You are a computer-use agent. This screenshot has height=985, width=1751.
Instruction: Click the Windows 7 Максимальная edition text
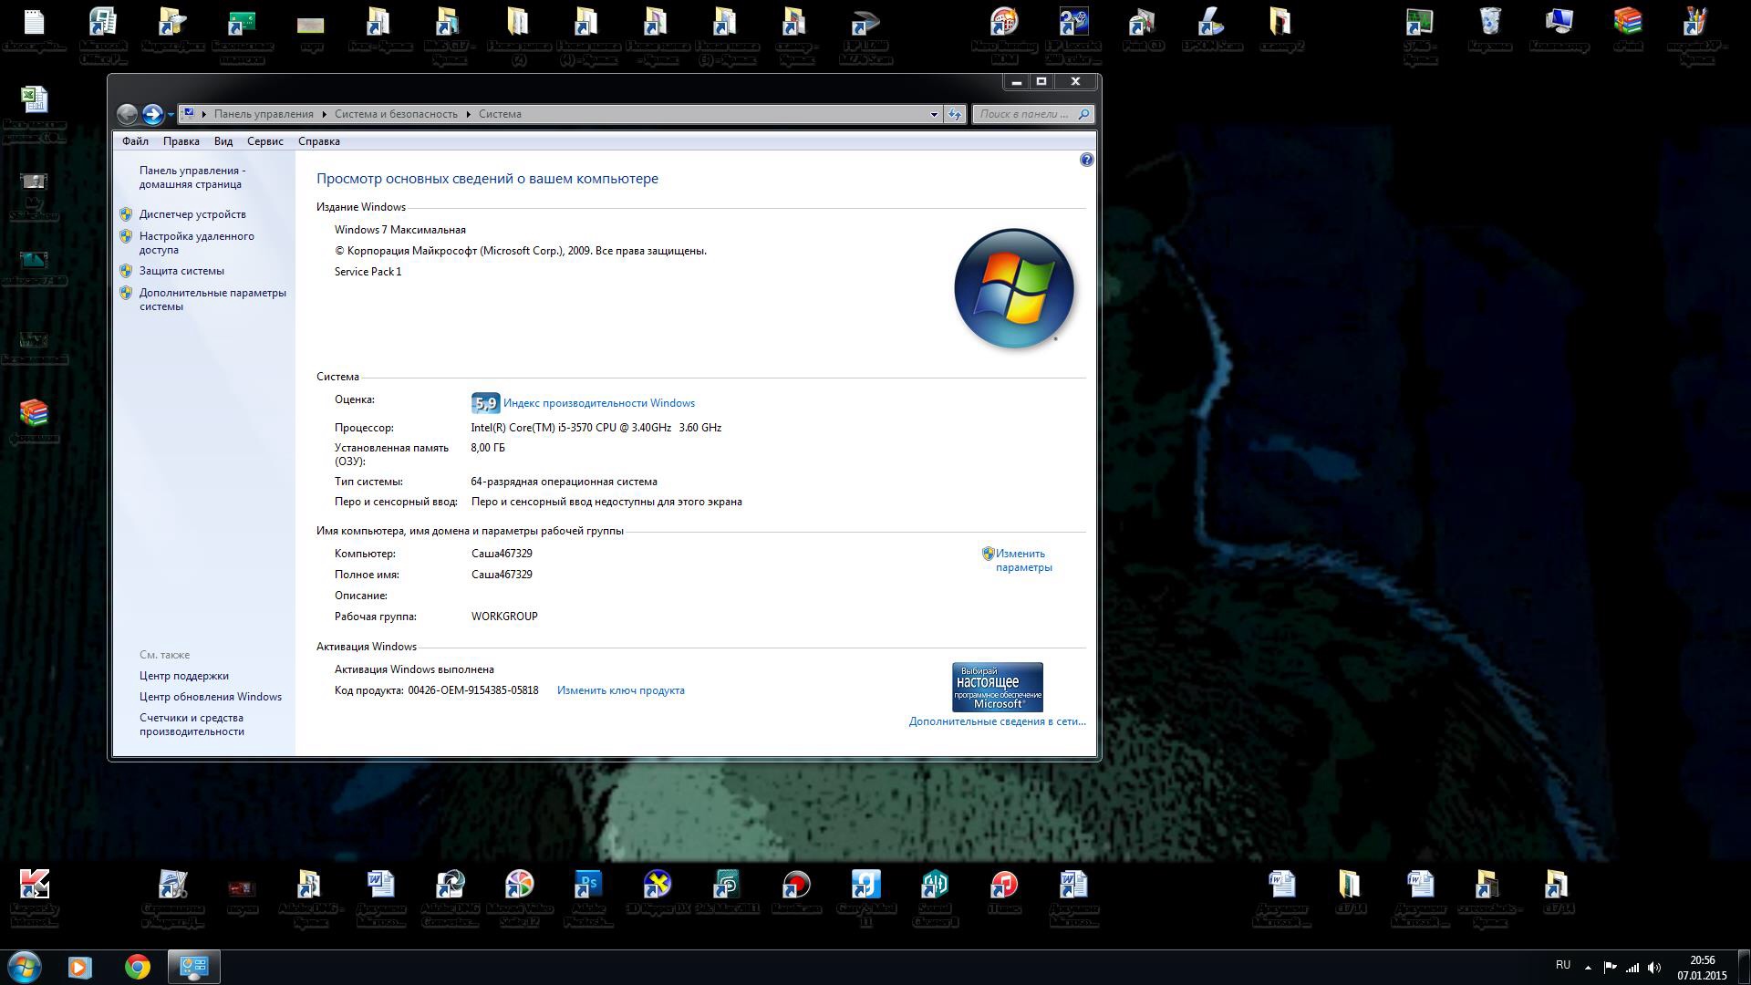coord(400,230)
